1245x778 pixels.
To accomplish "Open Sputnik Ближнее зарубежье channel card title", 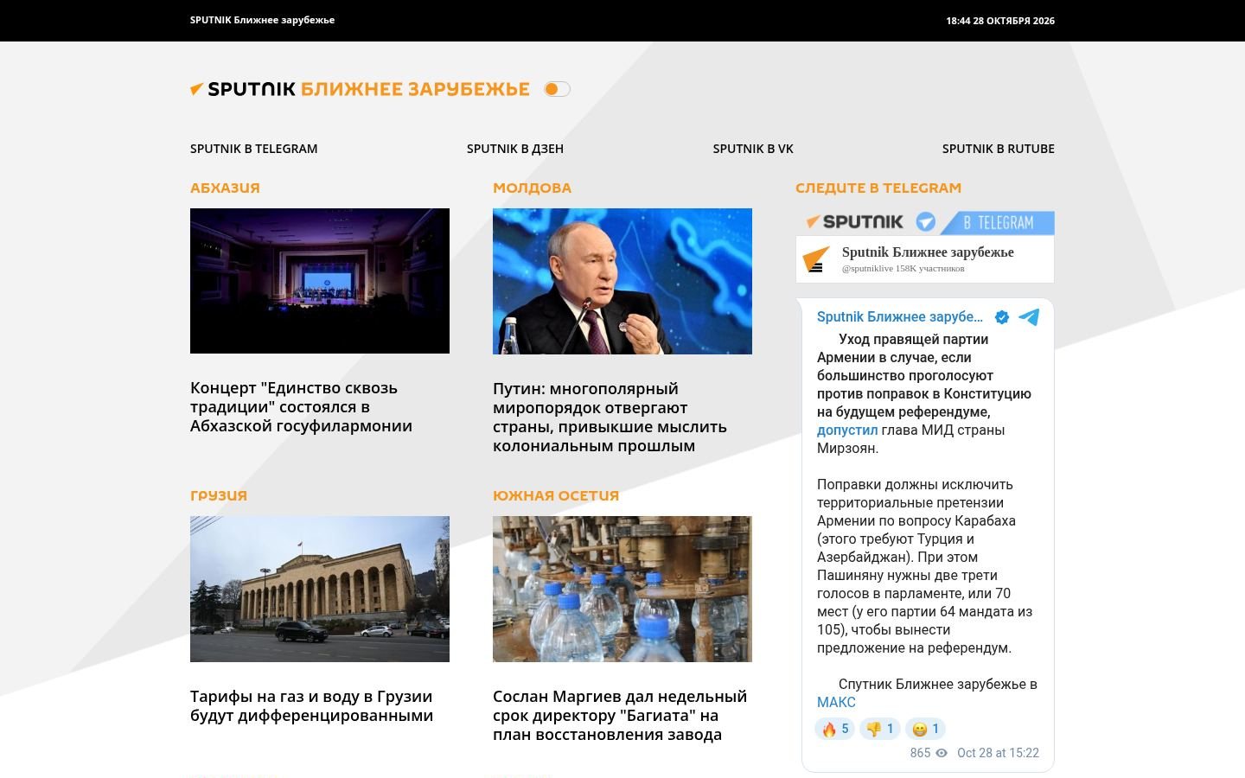I will point(928,252).
